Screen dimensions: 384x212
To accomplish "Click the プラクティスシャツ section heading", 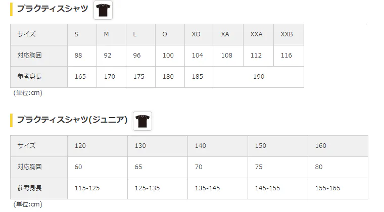I will click(x=53, y=9).
